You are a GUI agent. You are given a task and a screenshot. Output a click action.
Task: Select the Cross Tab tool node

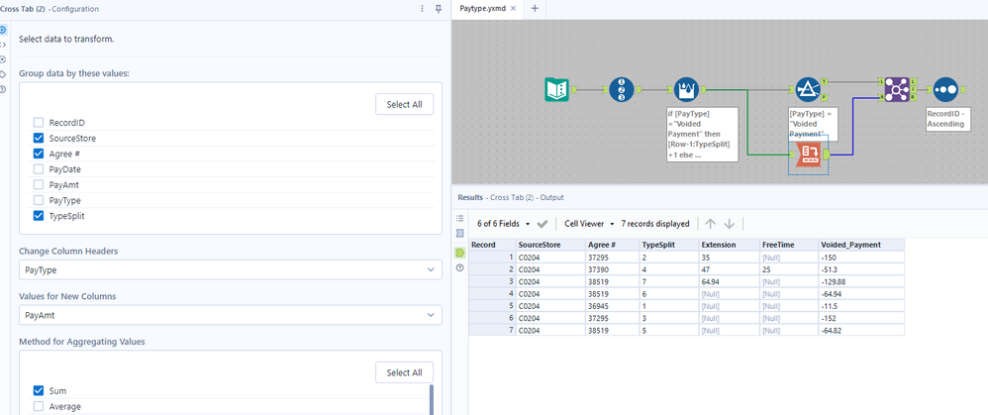pyautogui.click(x=808, y=154)
